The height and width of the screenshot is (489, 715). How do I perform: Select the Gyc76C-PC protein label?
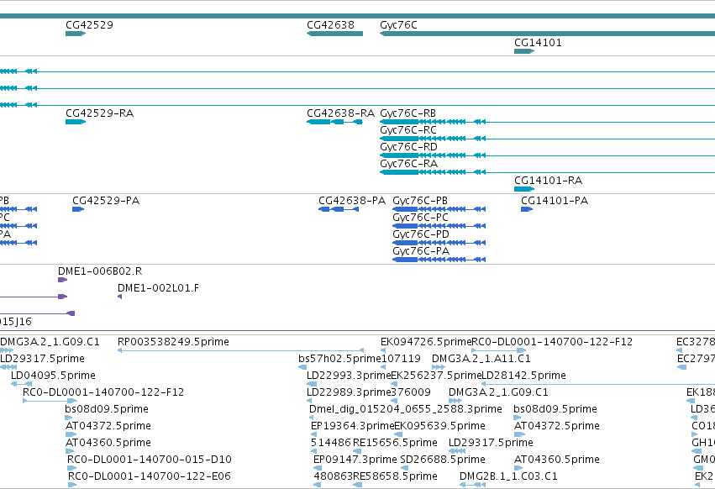coord(421,218)
